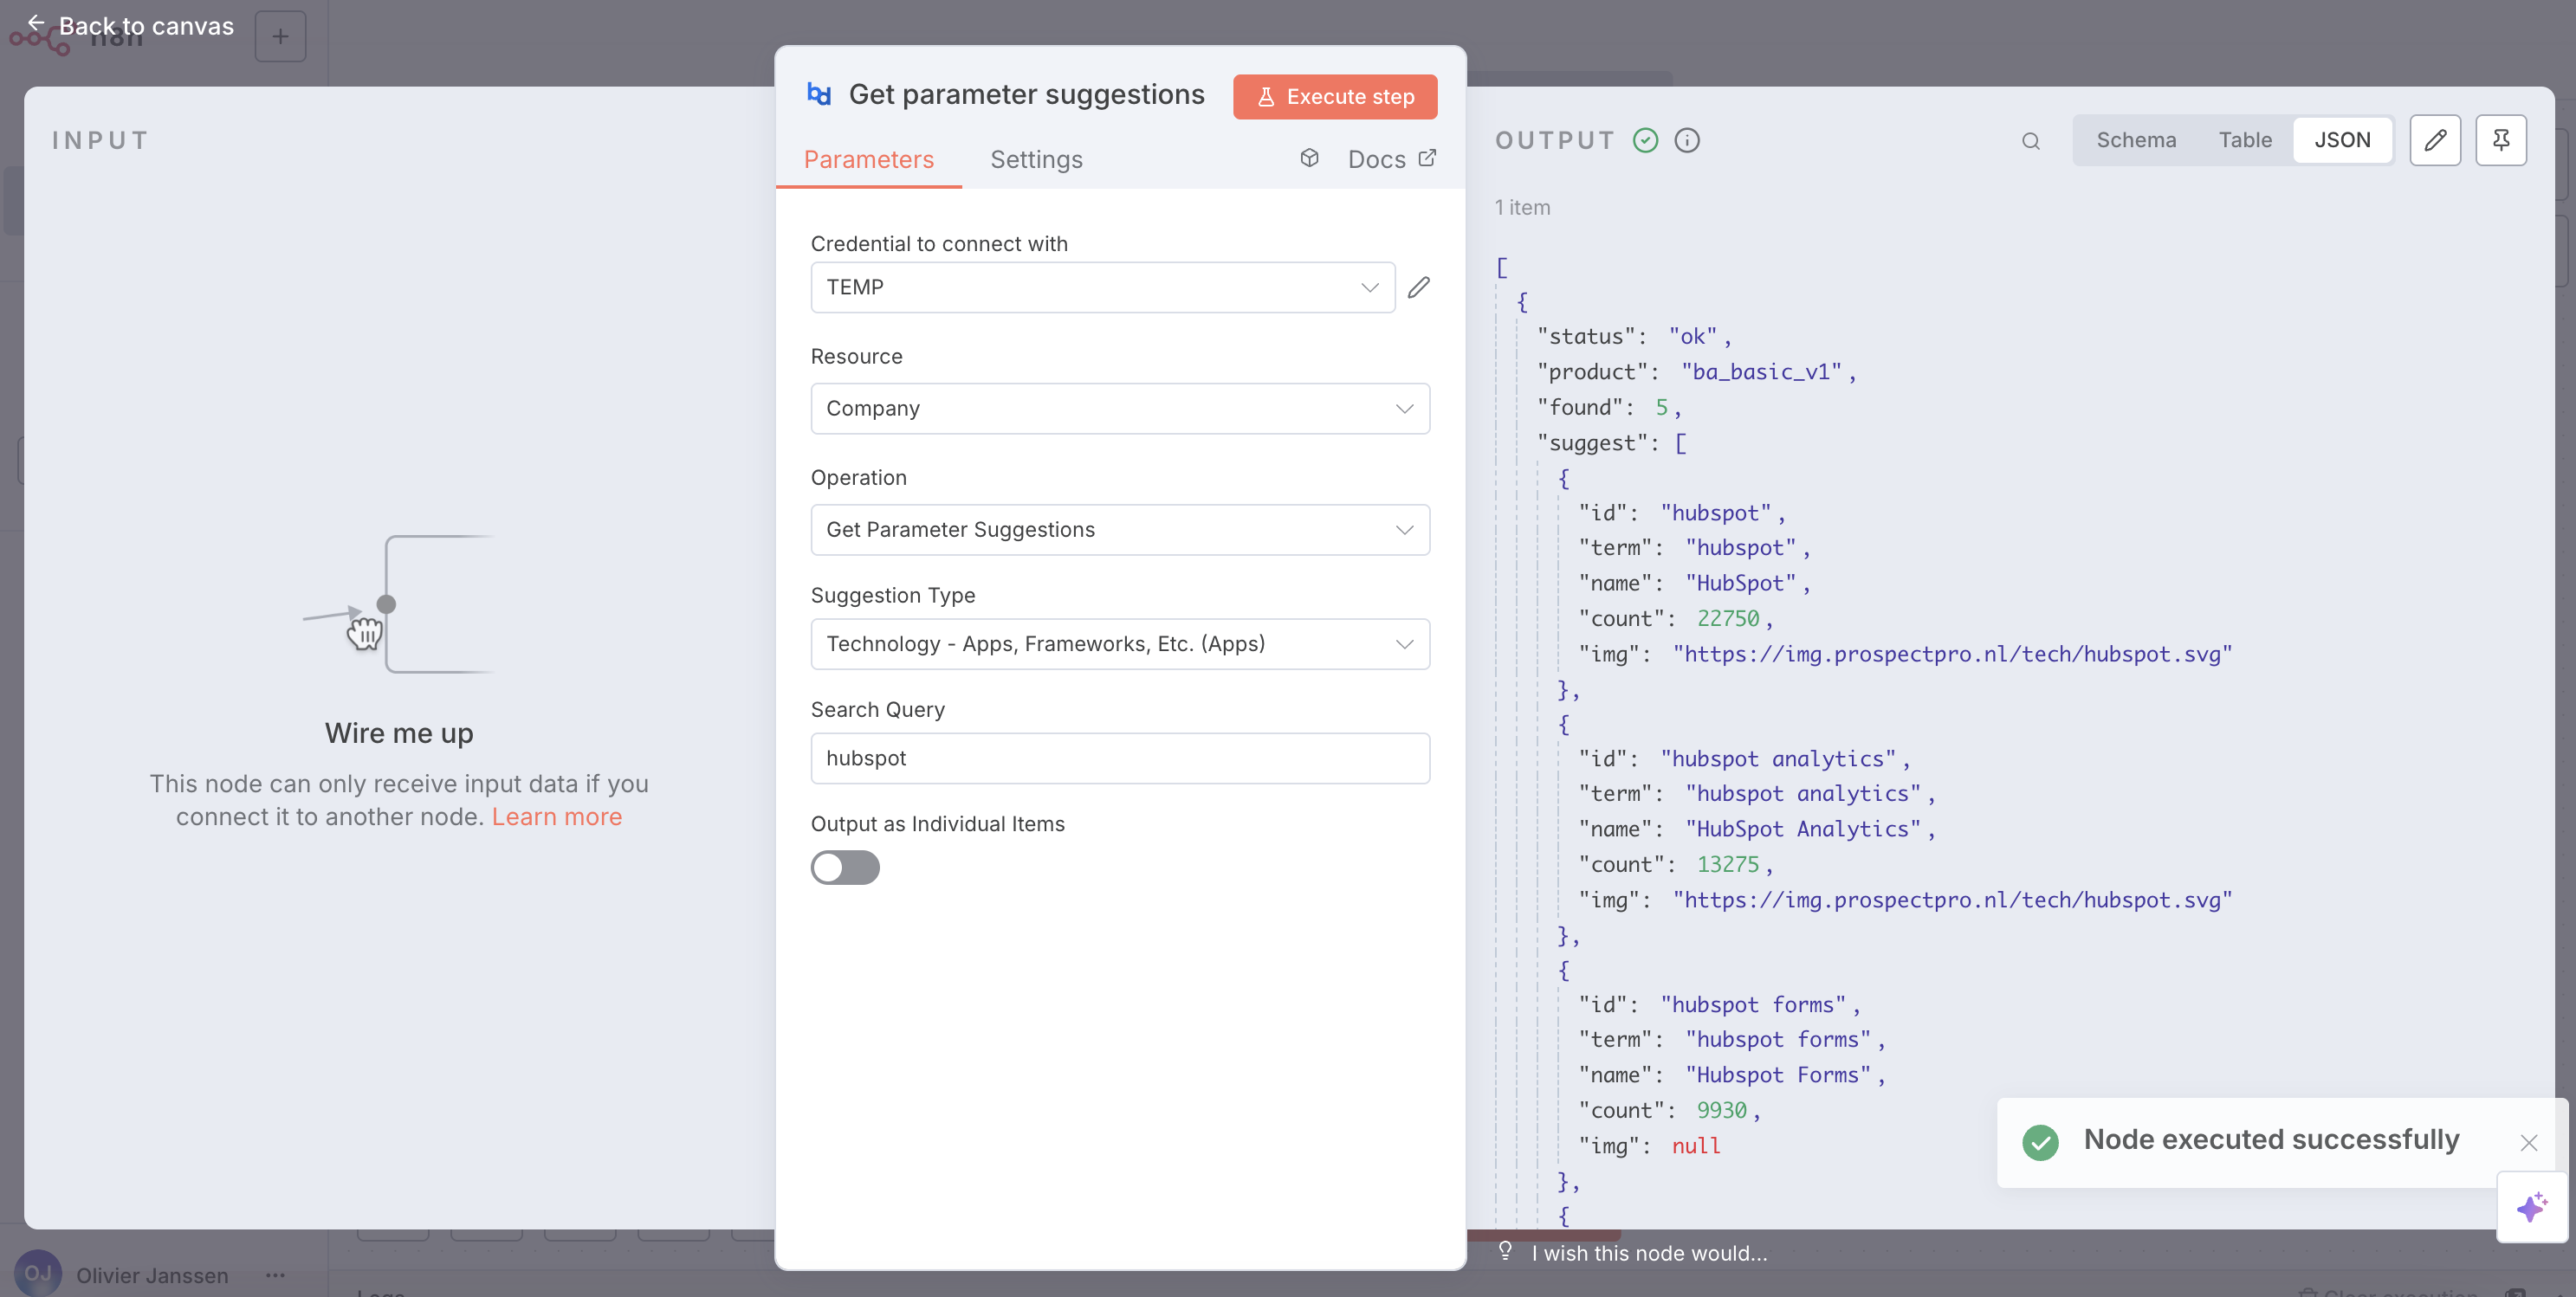Open the search icon in Output panel
The width and height of the screenshot is (2576, 1297).
2031,141
